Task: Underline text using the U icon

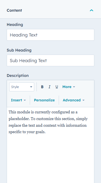Action: click(57, 87)
